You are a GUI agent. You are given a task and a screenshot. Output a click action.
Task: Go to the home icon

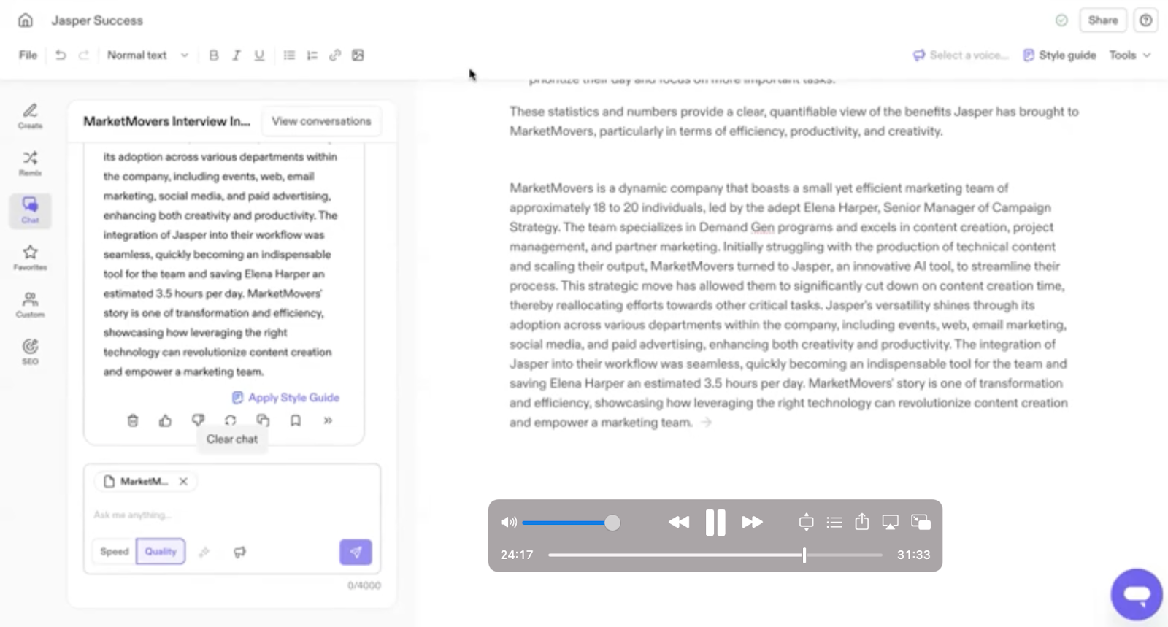(26, 20)
